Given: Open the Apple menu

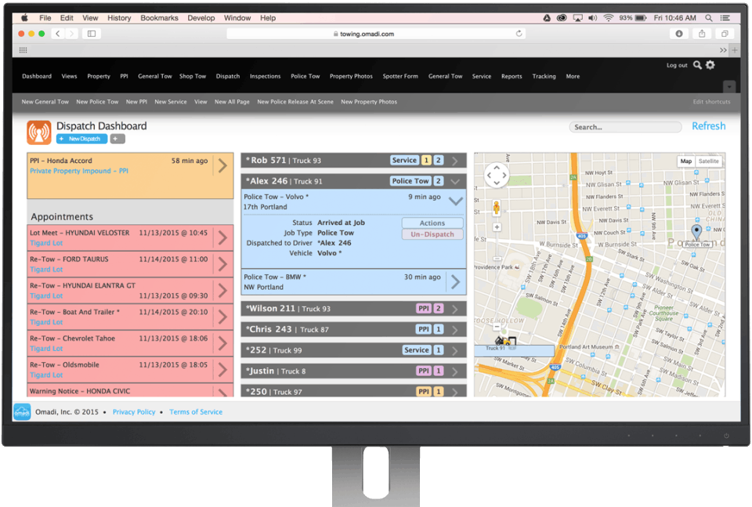Looking at the screenshot, I should click(x=24, y=18).
